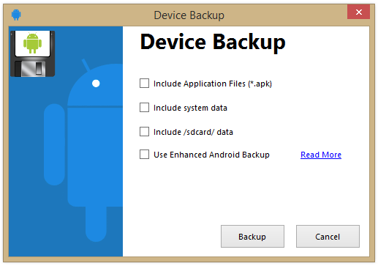Click the 'Use Enhanced Android Backup' label text

click(x=211, y=155)
